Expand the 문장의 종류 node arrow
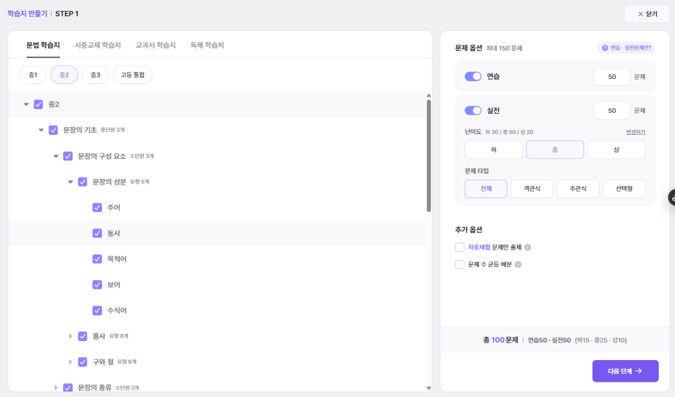 click(56, 387)
